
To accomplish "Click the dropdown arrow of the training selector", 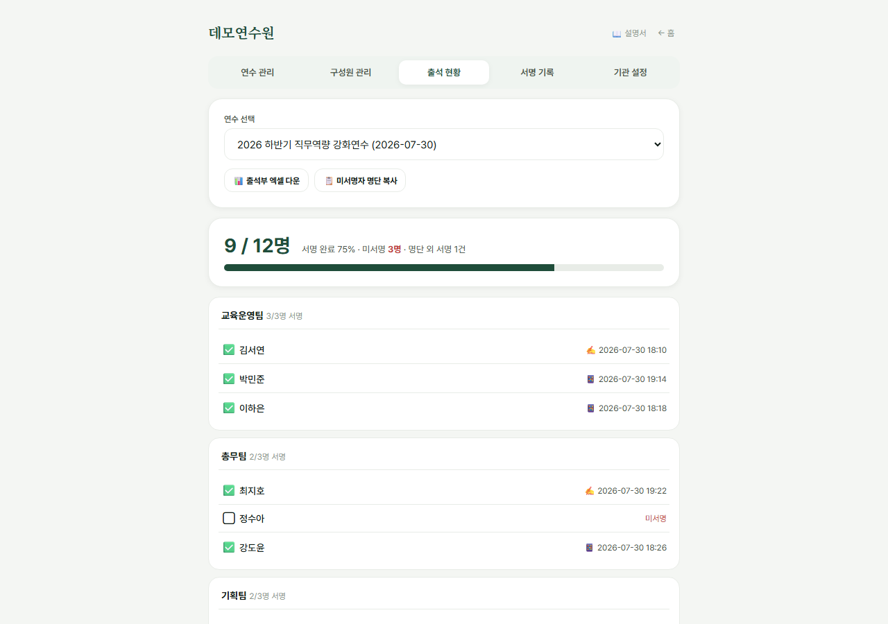I will (658, 144).
